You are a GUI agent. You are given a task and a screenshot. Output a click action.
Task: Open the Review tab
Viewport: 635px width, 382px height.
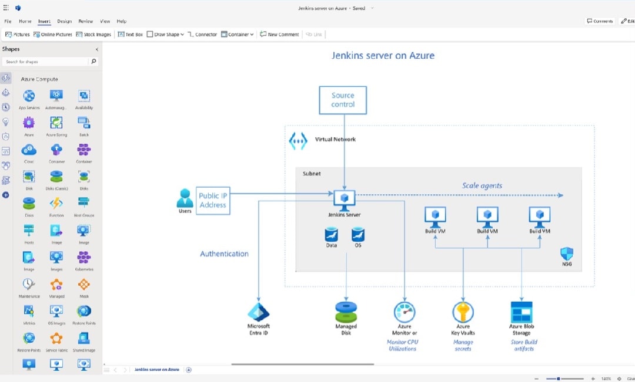click(85, 21)
